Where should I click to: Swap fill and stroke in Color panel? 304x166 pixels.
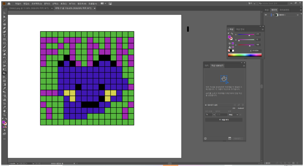click(x=232, y=33)
